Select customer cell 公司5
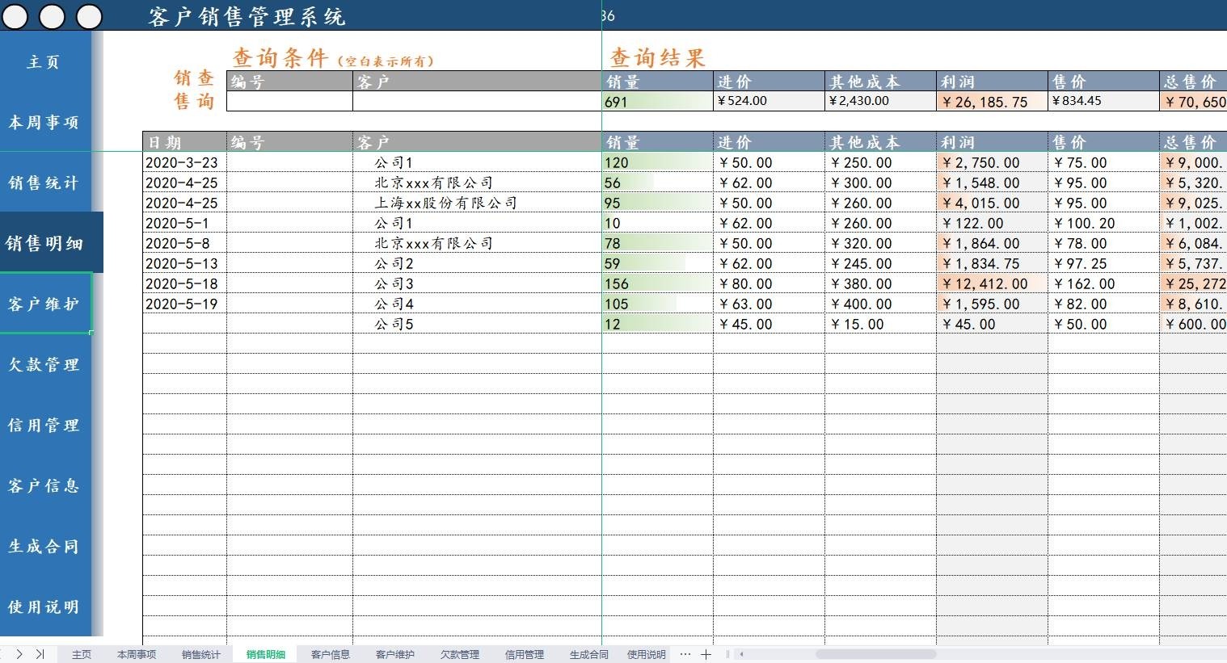 [x=477, y=324]
